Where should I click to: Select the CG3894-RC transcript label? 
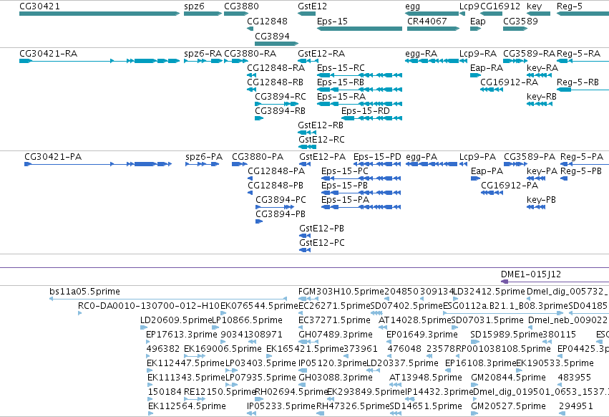pyautogui.click(x=281, y=97)
